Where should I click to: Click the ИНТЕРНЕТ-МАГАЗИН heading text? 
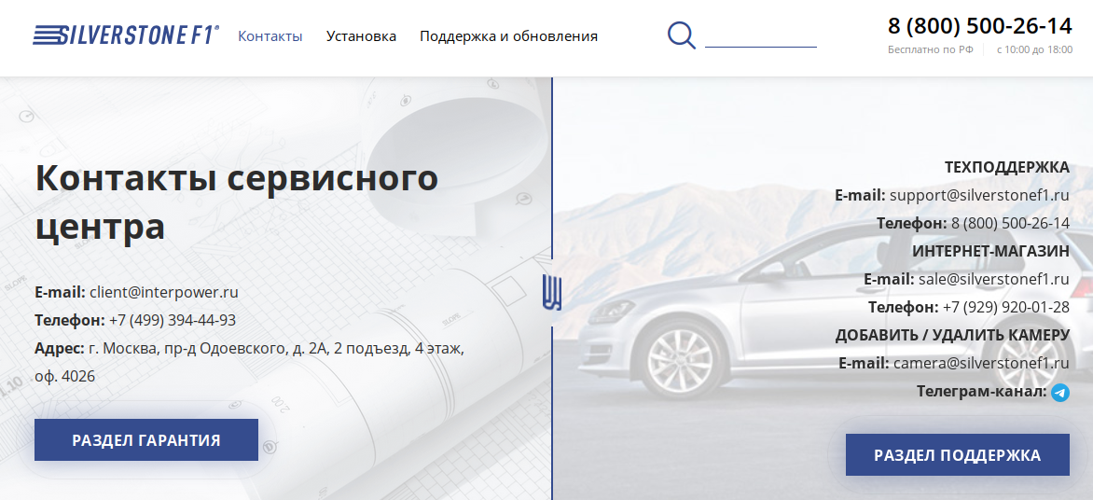(991, 251)
